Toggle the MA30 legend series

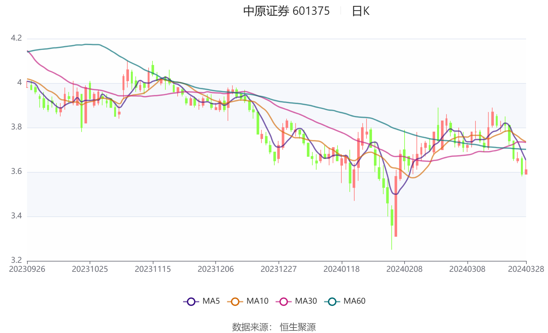click(x=296, y=301)
